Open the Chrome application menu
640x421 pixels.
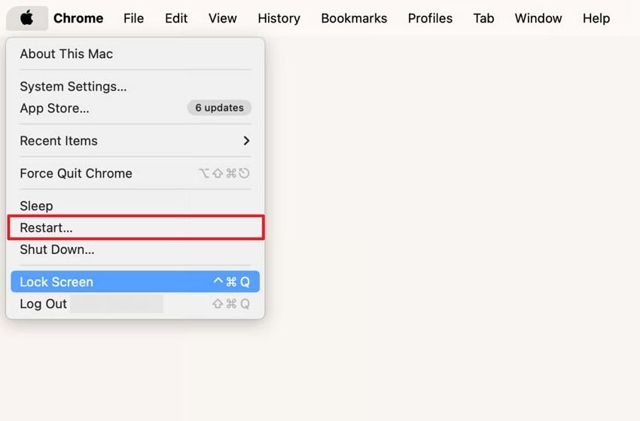(78, 18)
